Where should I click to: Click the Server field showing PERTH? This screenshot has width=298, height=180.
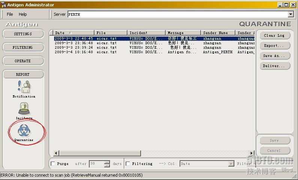click(x=178, y=14)
